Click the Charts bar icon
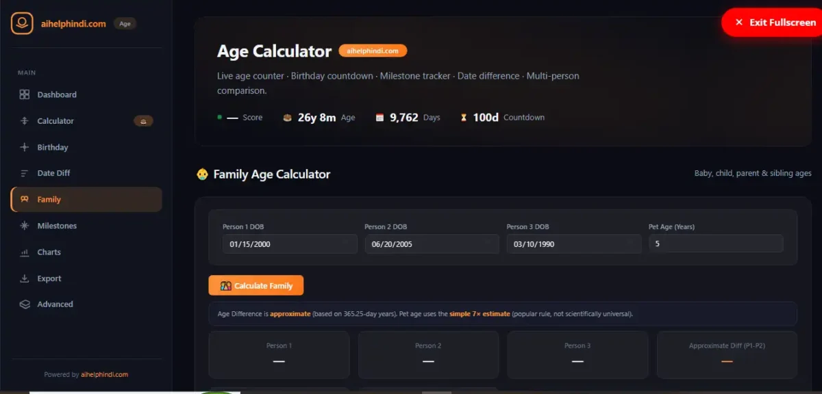The height and width of the screenshot is (394, 822). point(25,252)
